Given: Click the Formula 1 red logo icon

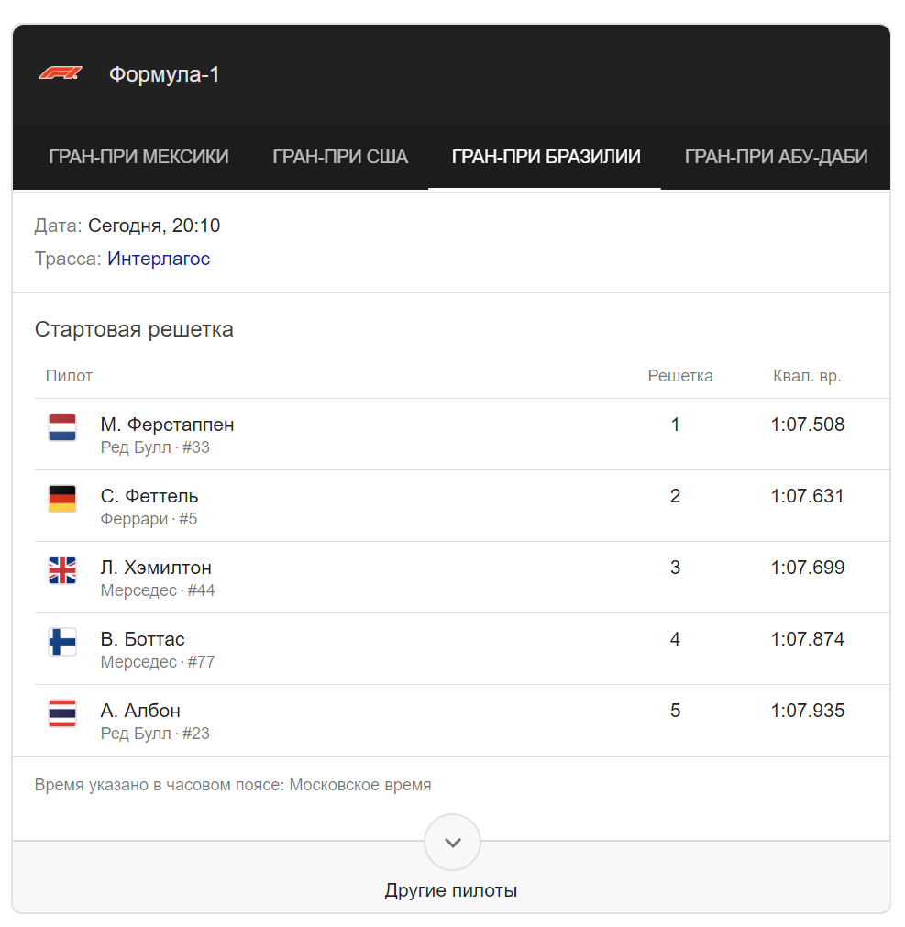Looking at the screenshot, I should click(61, 74).
